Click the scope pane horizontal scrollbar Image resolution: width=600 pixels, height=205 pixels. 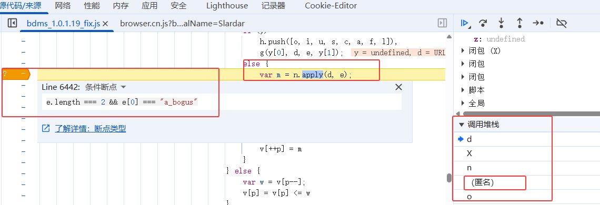[532, 114]
